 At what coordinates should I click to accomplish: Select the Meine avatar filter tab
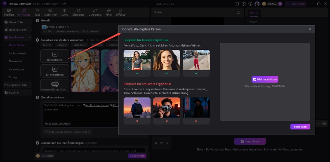47,45
